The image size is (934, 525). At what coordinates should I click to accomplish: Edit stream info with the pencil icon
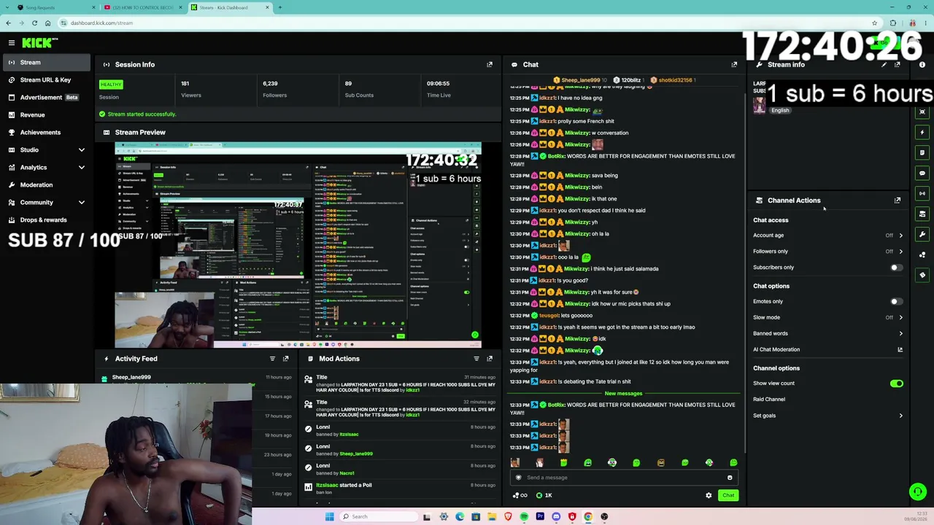884,64
